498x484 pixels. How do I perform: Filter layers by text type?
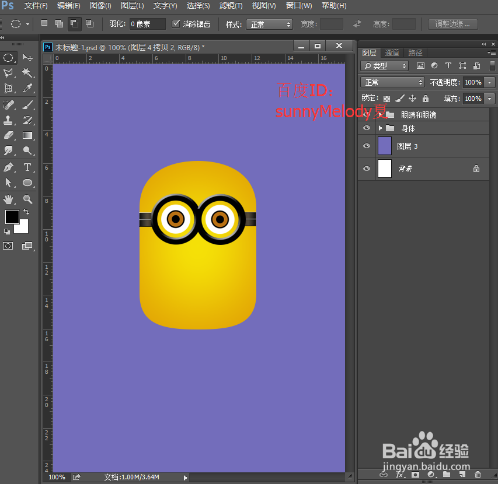click(448, 65)
